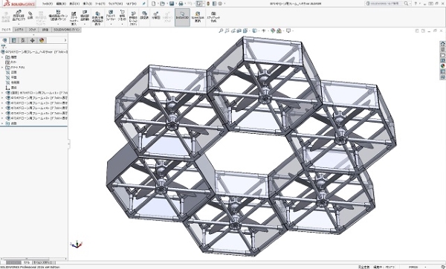Toggle the menu bar pin icon
Viewport: 446px width, 269px height.
[144, 4]
